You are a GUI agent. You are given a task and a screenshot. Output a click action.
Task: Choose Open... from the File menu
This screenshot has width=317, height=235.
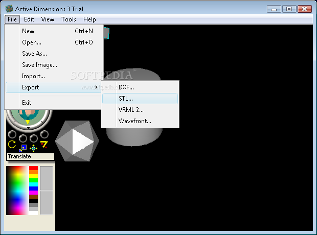[54, 42]
